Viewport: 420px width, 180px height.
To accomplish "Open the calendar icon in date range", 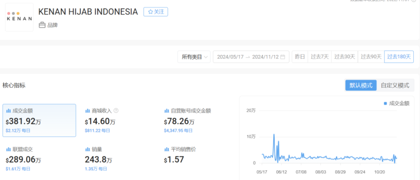I will click(x=283, y=57).
